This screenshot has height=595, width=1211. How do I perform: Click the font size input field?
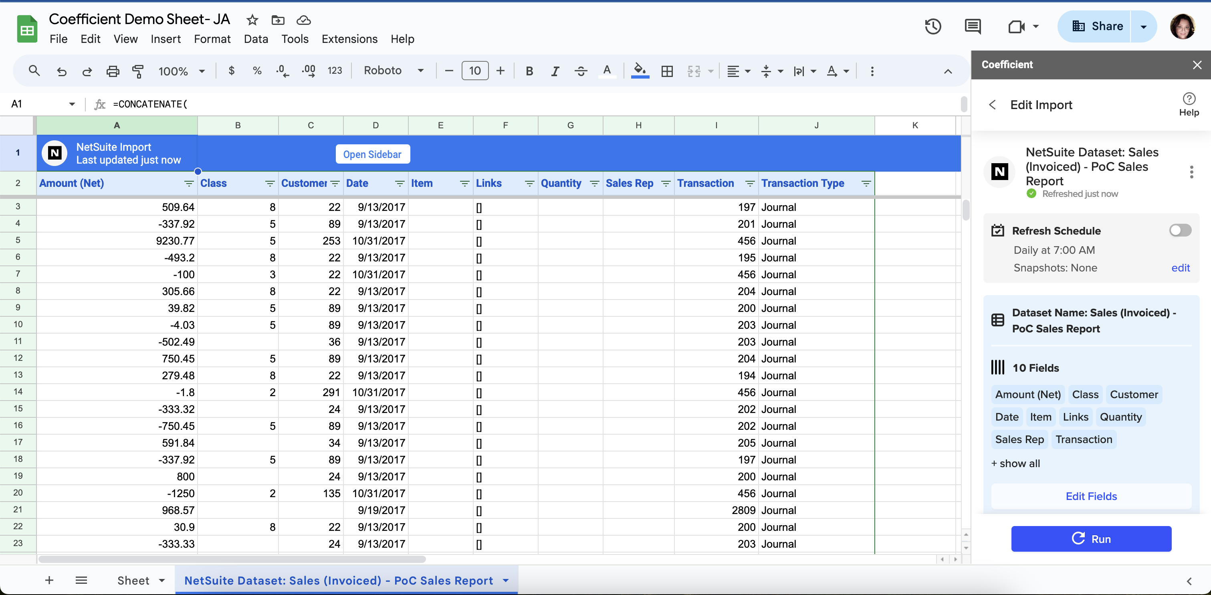pyautogui.click(x=475, y=71)
